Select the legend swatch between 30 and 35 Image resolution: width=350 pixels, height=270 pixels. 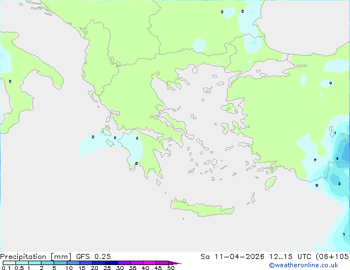point(124,263)
